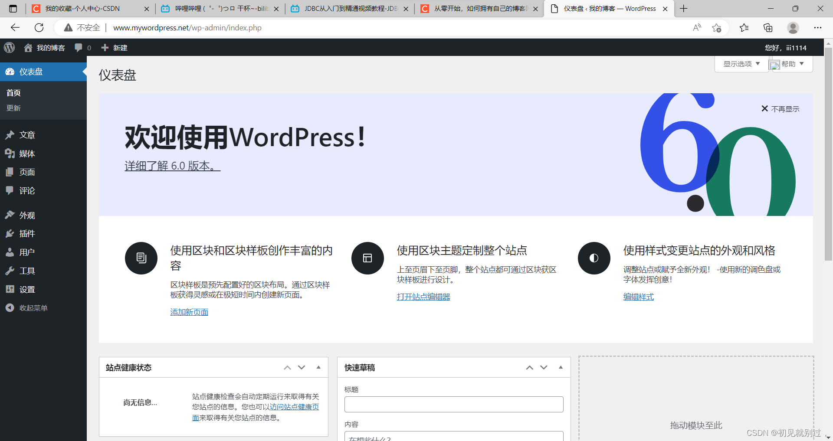Viewport: 833px width, 441px height.
Task: Dismiss welcome panel with 不再显示
Action: [x=780, y=109]
